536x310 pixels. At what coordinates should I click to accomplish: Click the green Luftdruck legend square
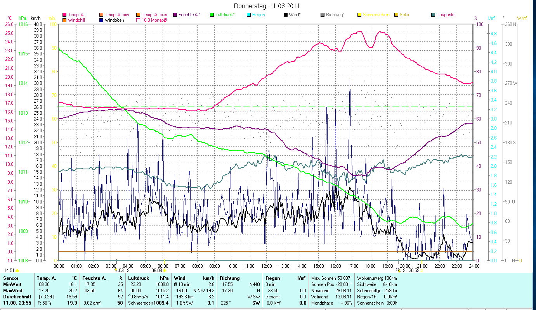click(212, 15)
